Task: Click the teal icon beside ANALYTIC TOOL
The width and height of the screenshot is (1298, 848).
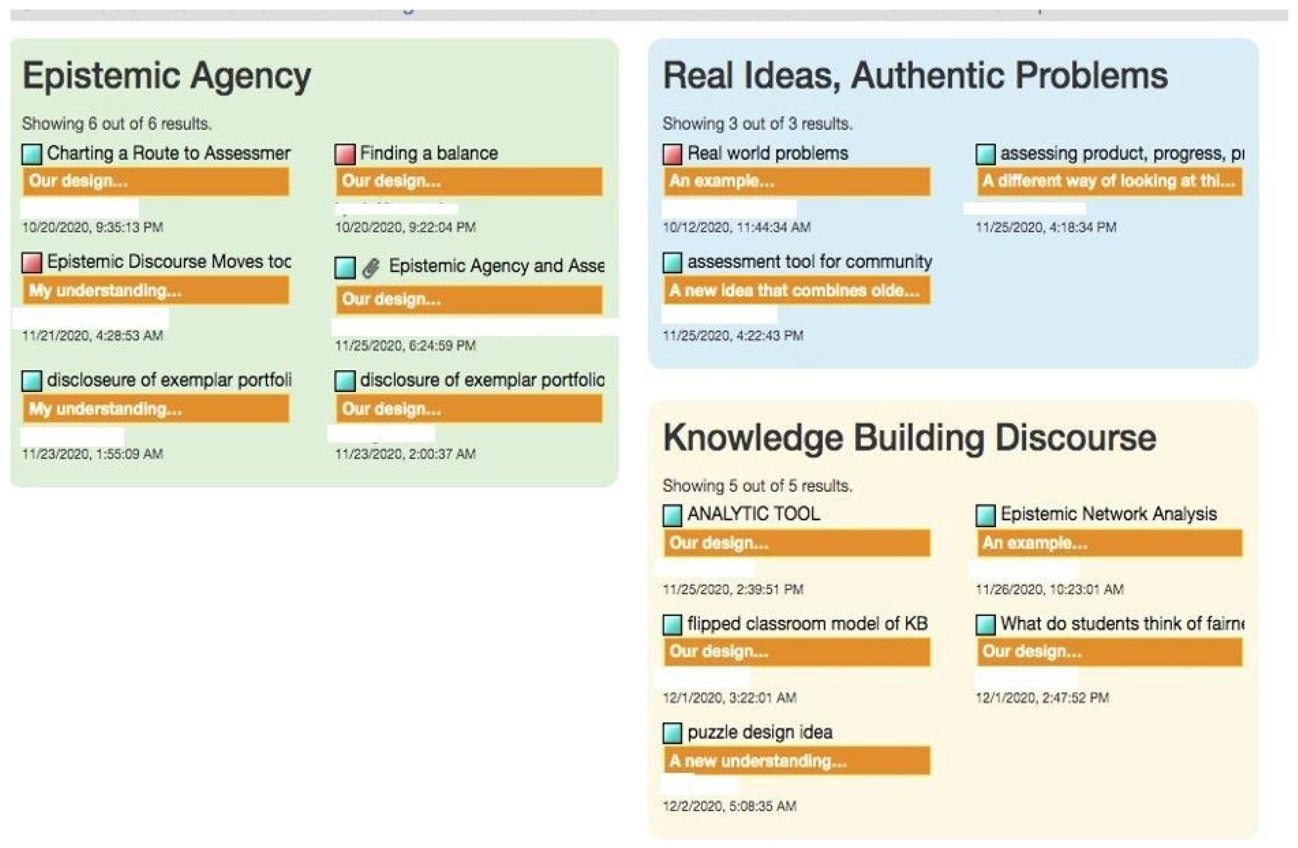Action: point(672,515)
